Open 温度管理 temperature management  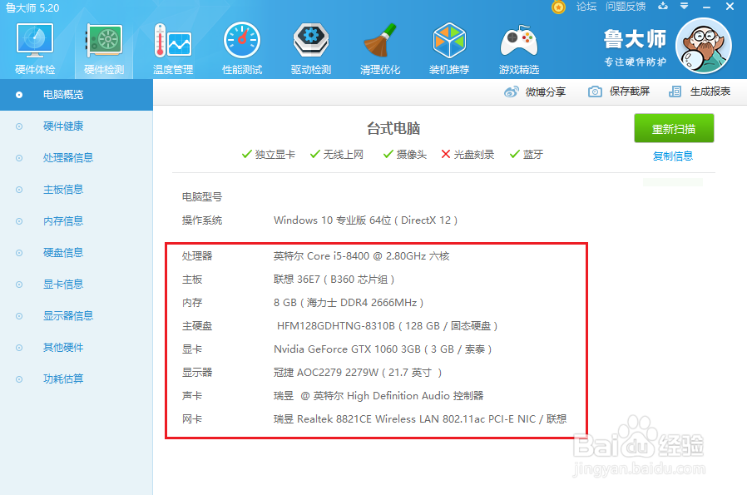173,48
